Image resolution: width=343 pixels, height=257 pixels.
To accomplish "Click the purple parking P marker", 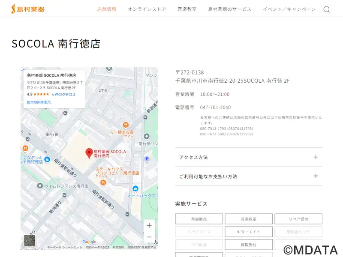I will 147,159.
